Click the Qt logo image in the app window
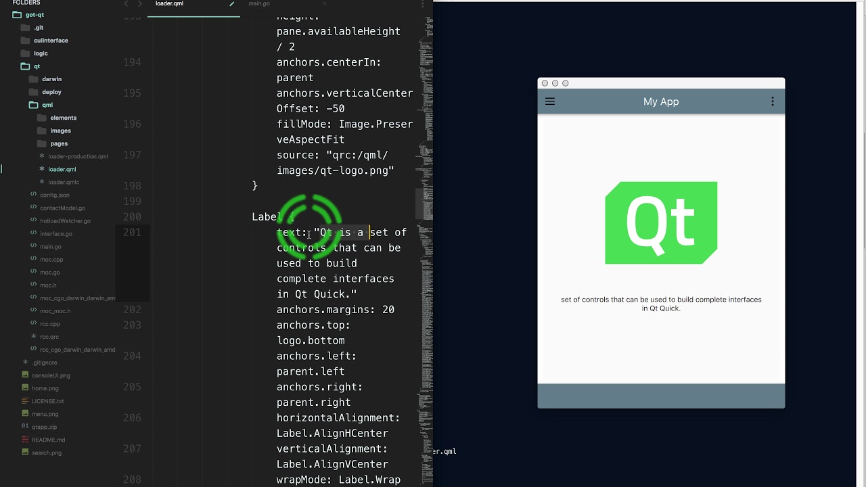 (661, 223)
